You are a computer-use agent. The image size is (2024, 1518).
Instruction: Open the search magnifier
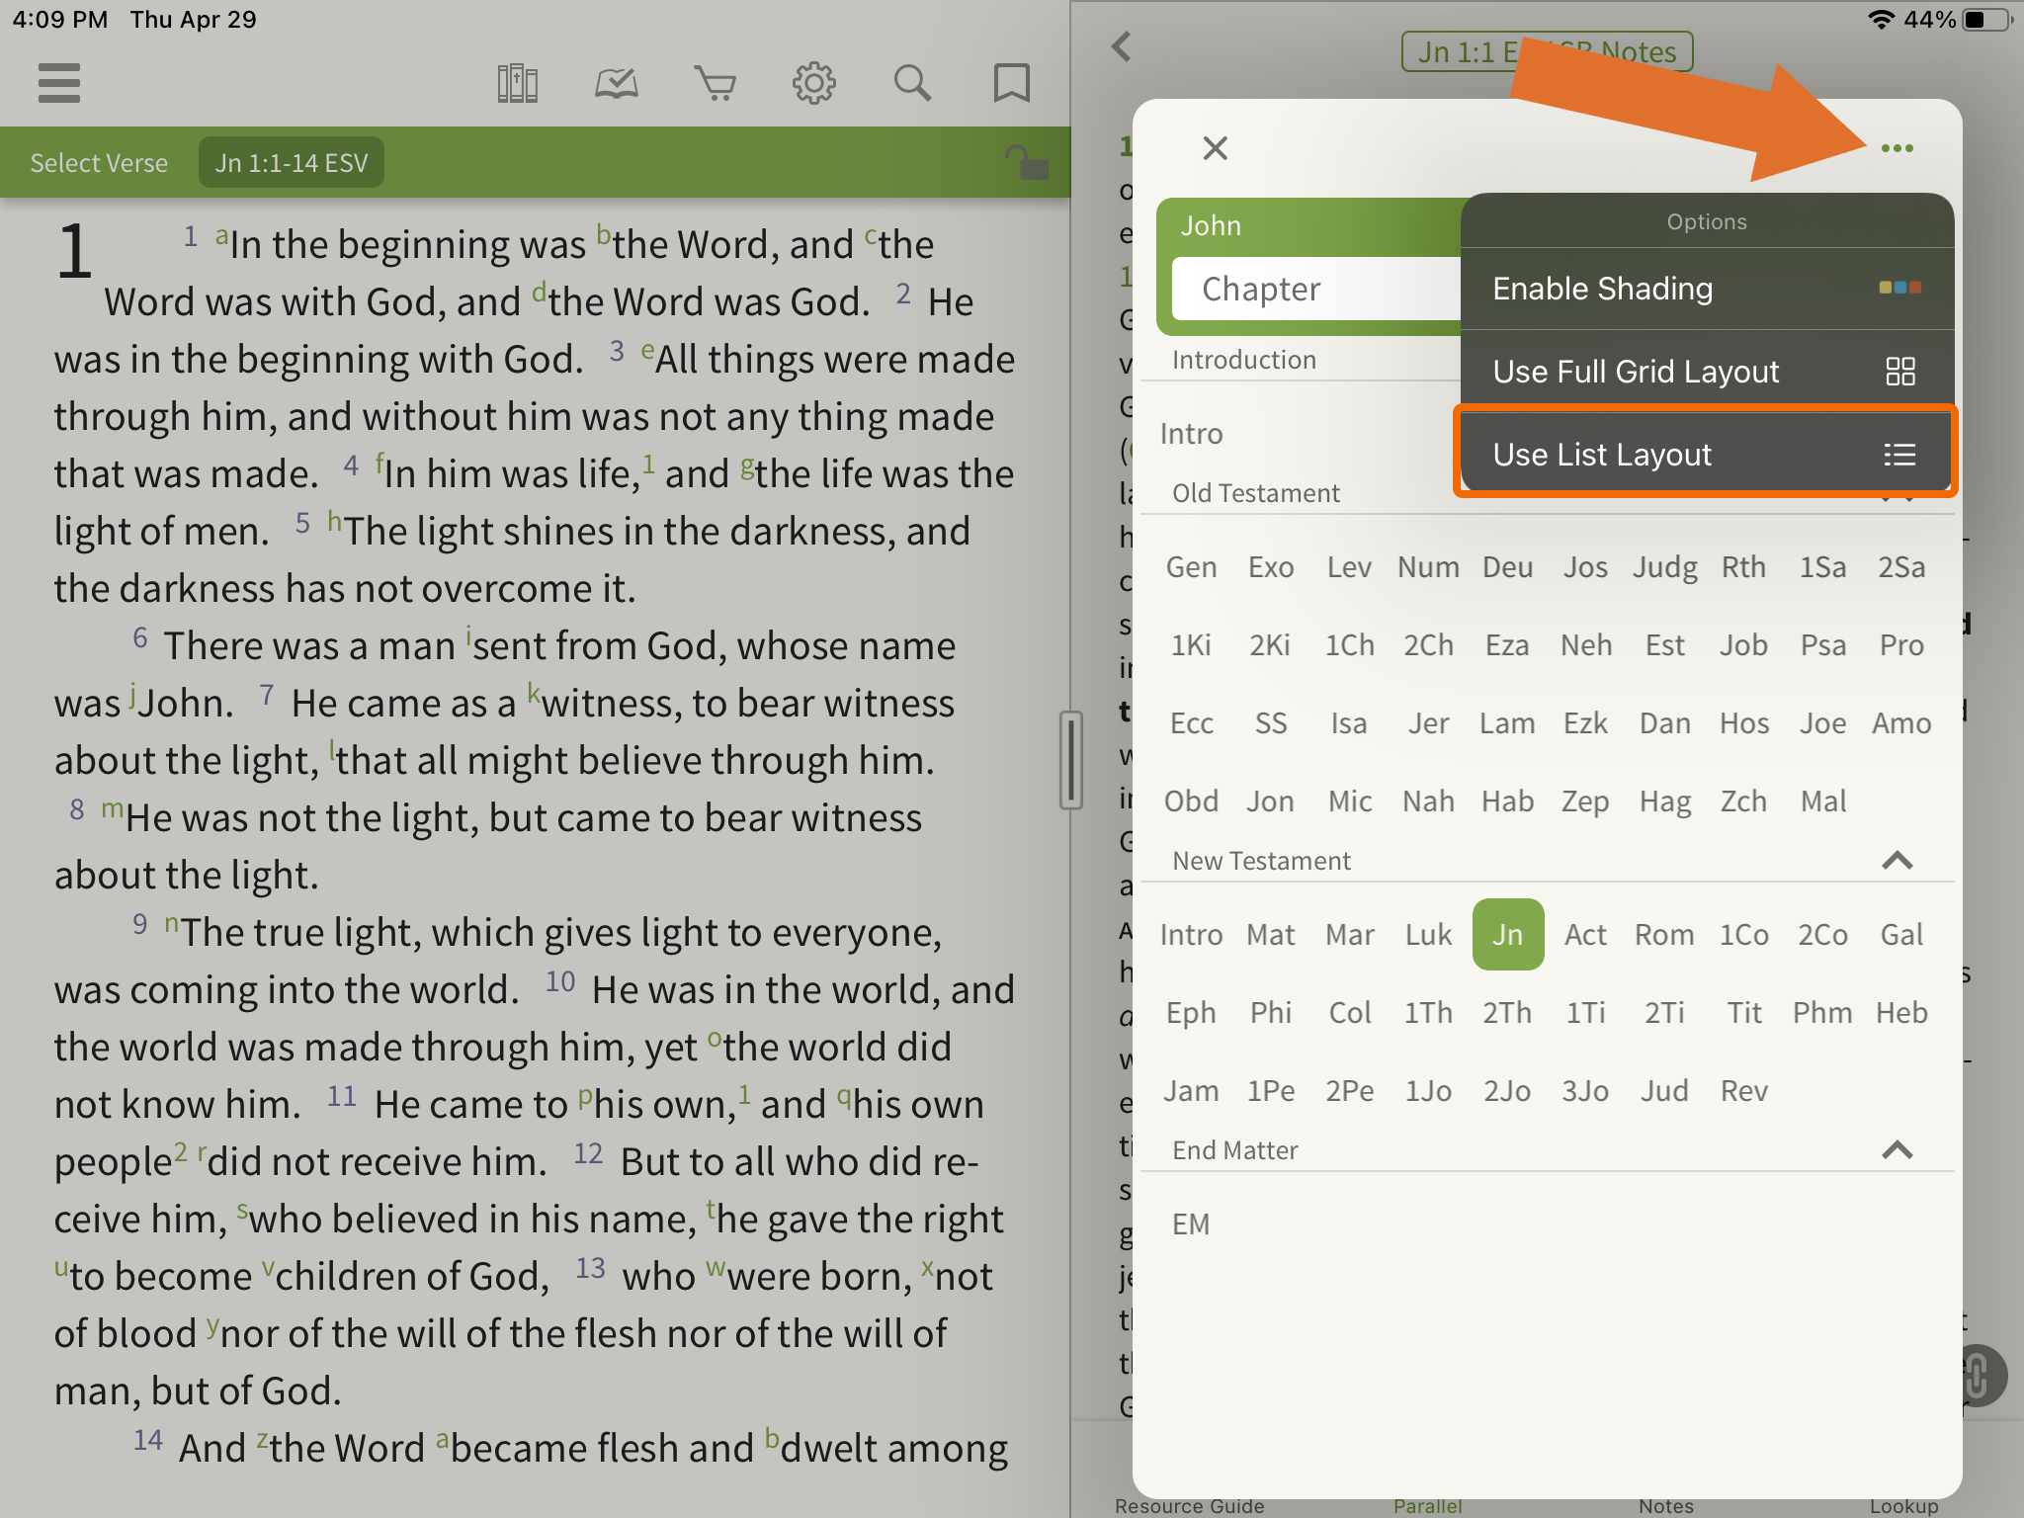(x=912, y=84)
